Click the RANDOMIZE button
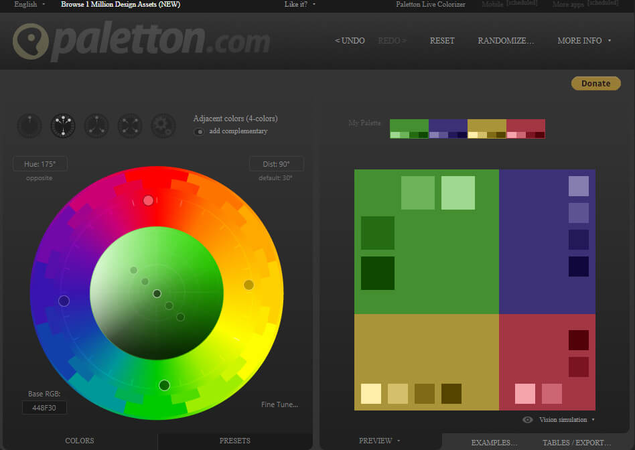The width and height of the screenshot is (635, 450). tap(505, 40)
